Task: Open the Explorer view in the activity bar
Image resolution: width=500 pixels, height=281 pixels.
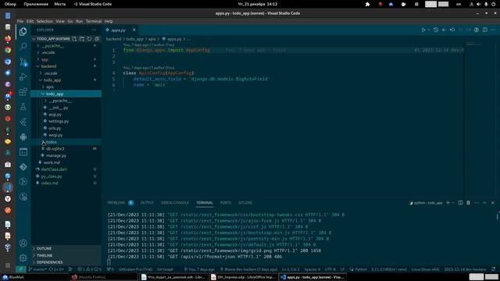Action: (23, 31)
